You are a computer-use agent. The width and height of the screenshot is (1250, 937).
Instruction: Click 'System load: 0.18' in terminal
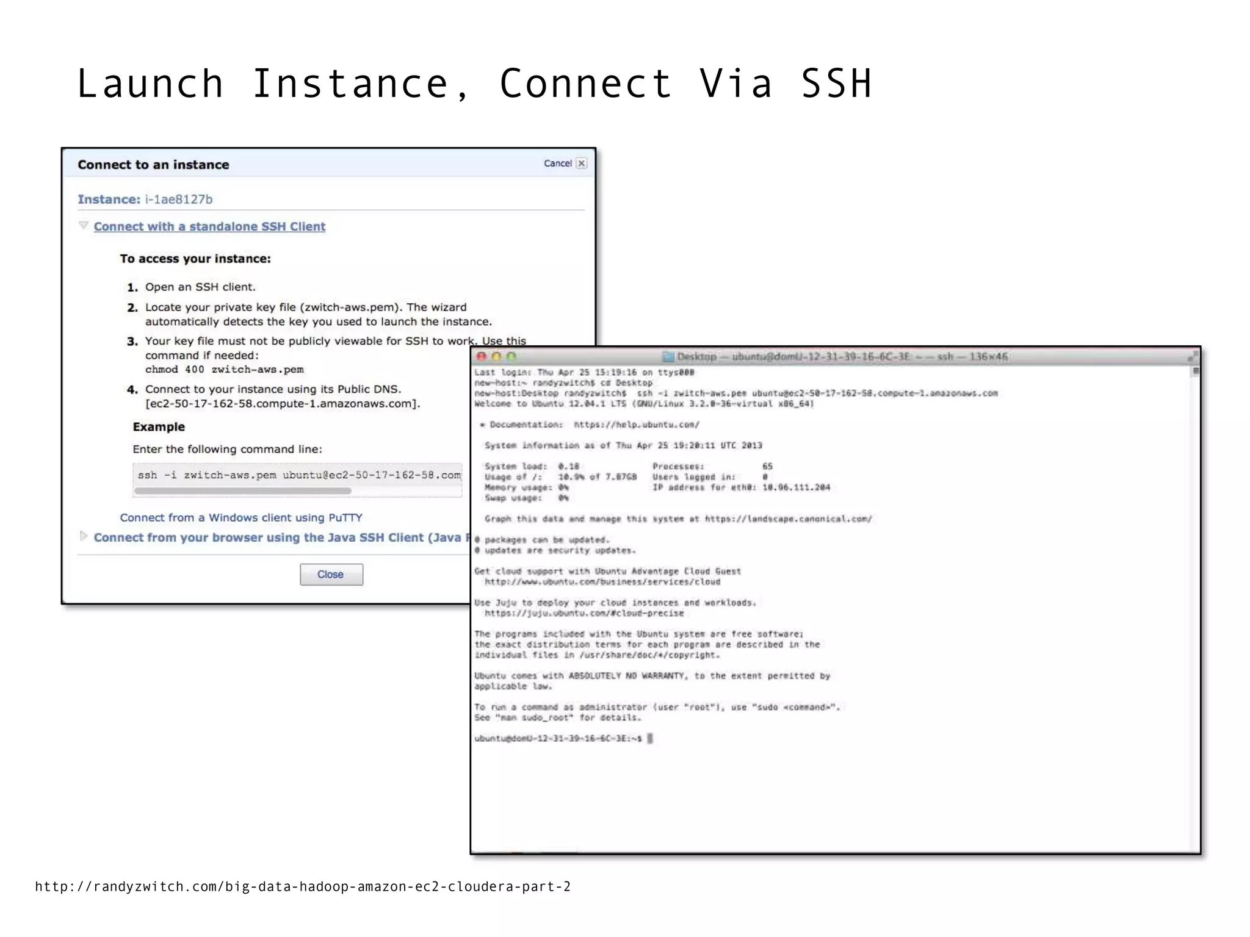pos(532,467)
